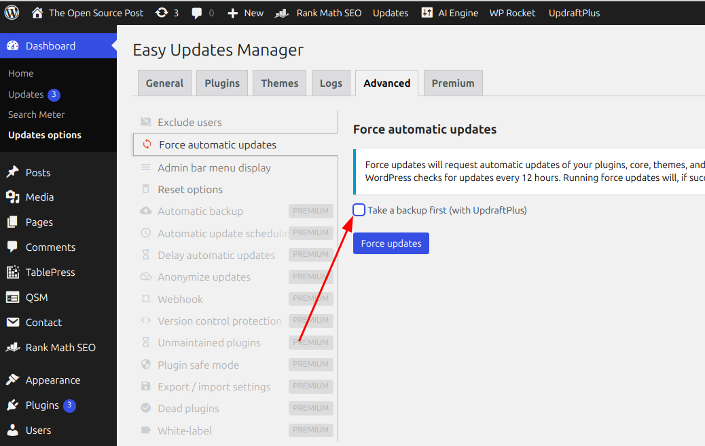Switch to the Plugins tab

[222, 83]
